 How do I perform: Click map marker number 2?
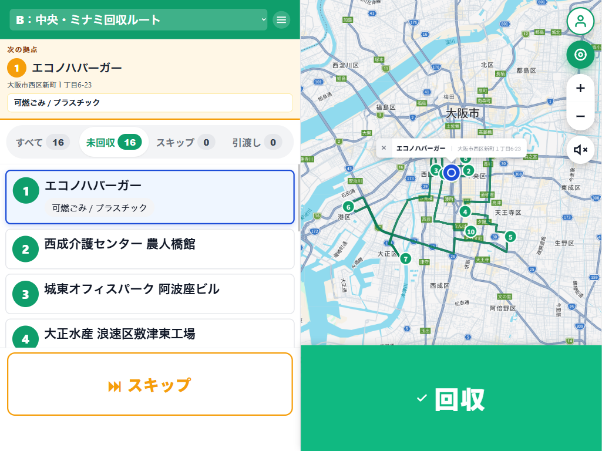pyautogui.click(x=468, y=171)
